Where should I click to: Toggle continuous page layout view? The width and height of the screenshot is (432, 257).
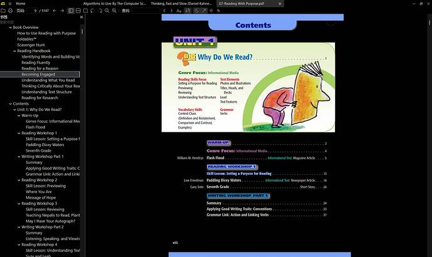coord(78,11)
